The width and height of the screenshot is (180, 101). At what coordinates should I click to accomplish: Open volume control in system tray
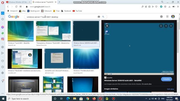pyautogui.click(x=152, y=98)
